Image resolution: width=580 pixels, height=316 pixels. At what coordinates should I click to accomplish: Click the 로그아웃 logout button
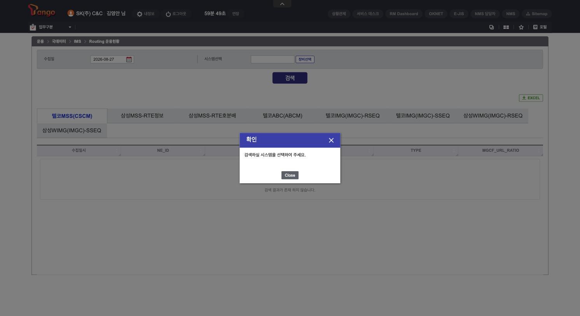click(x=176, y=14)
